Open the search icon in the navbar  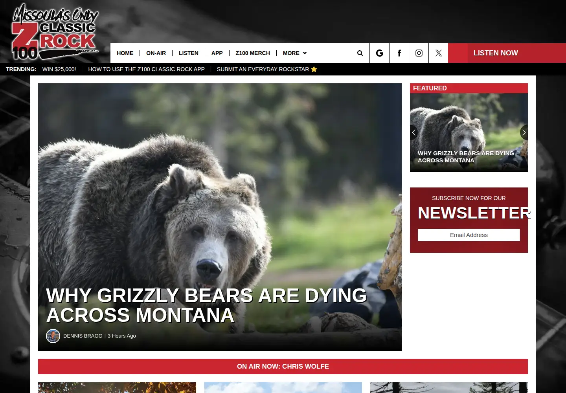tap(360, 53)
